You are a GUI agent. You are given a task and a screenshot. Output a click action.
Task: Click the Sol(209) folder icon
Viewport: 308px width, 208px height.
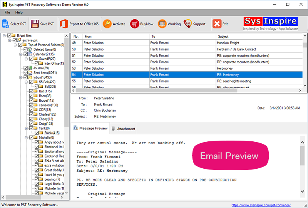click(x=41, y=87)
